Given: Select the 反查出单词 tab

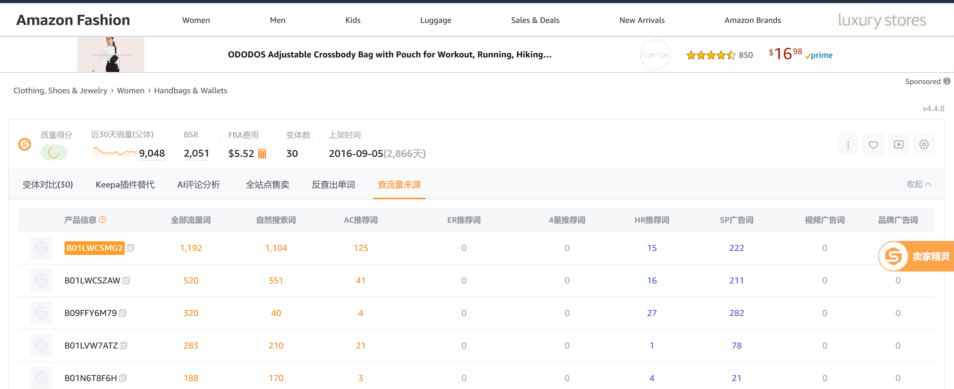Looking at the screenshot, I should (333, 184).
